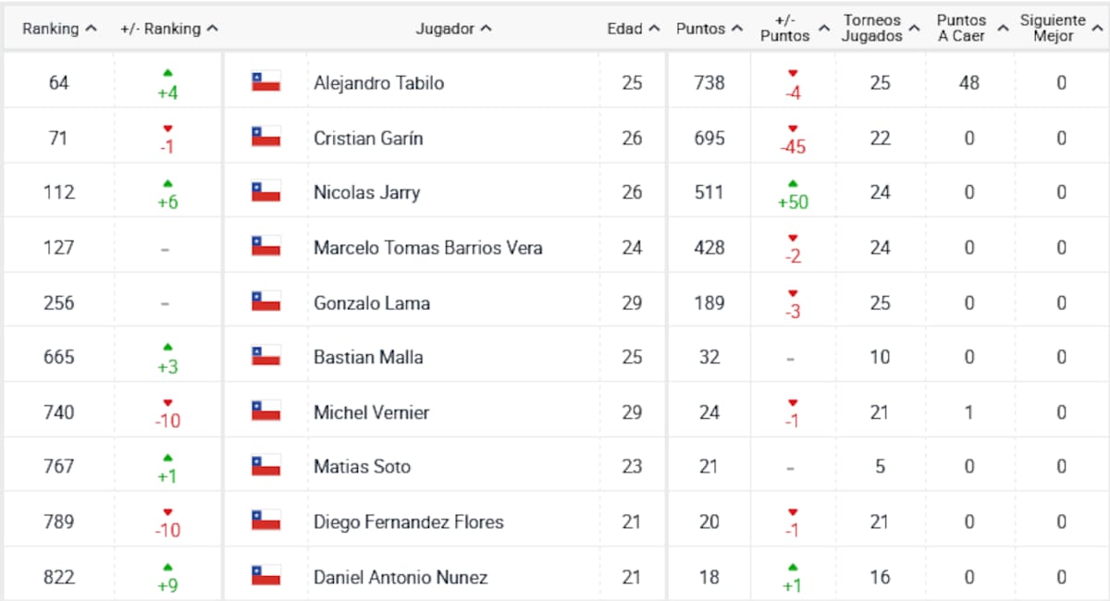Click the Siguiente Mejor column header
This screenshot has width=1110, height=601.
(1053, 28)
